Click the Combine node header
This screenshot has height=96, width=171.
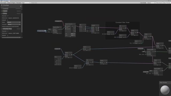[95, 25]
